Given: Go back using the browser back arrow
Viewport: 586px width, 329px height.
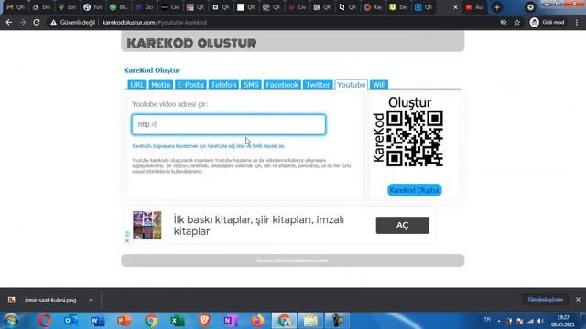Looking at the screenshot, I should pos(9,22).
